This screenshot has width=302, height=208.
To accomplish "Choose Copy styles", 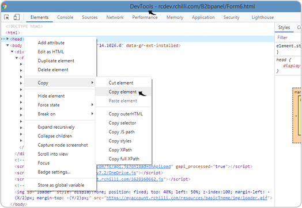I will point(120,141).
